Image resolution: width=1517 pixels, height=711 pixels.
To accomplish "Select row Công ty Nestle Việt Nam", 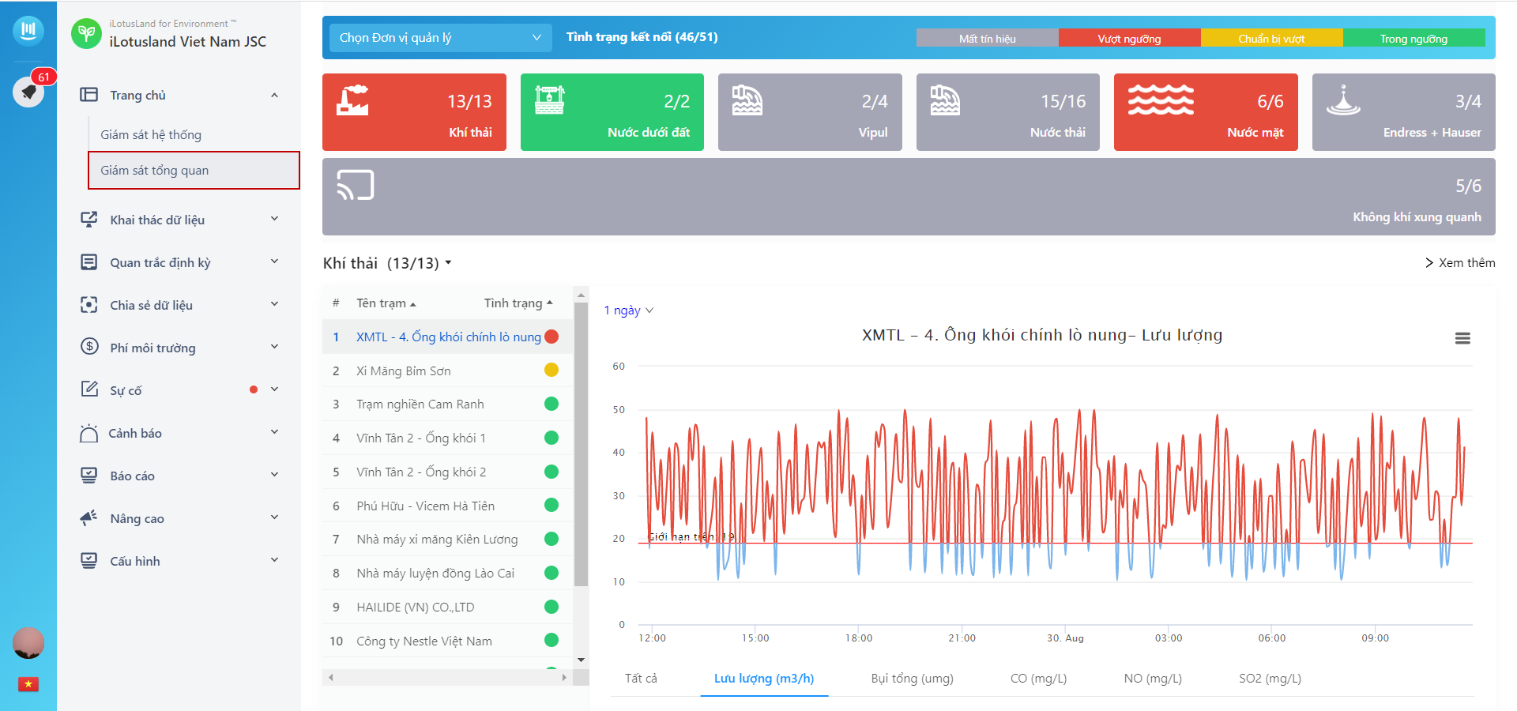I will point(447,641).
